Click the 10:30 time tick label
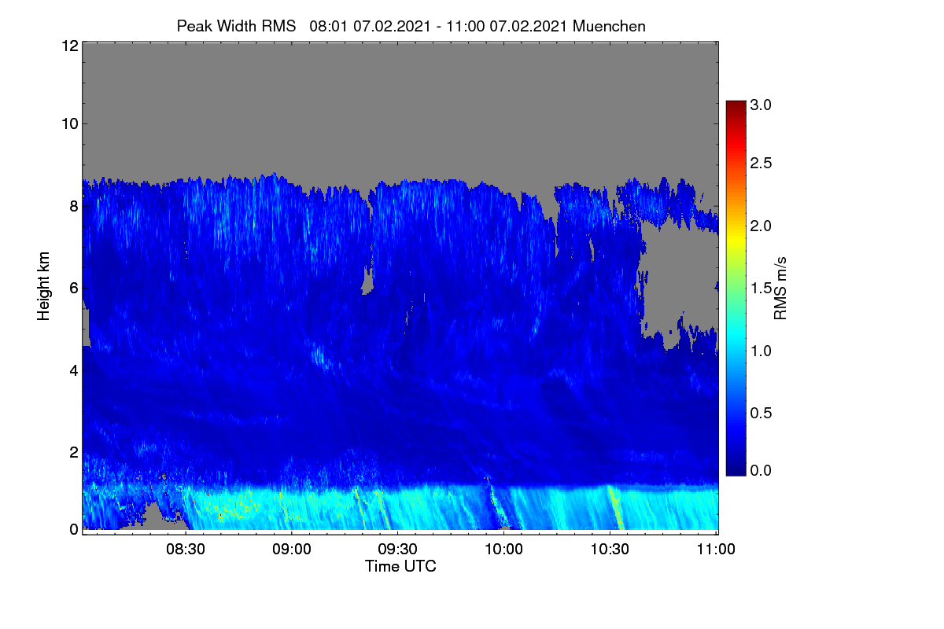 pos(610,549)
